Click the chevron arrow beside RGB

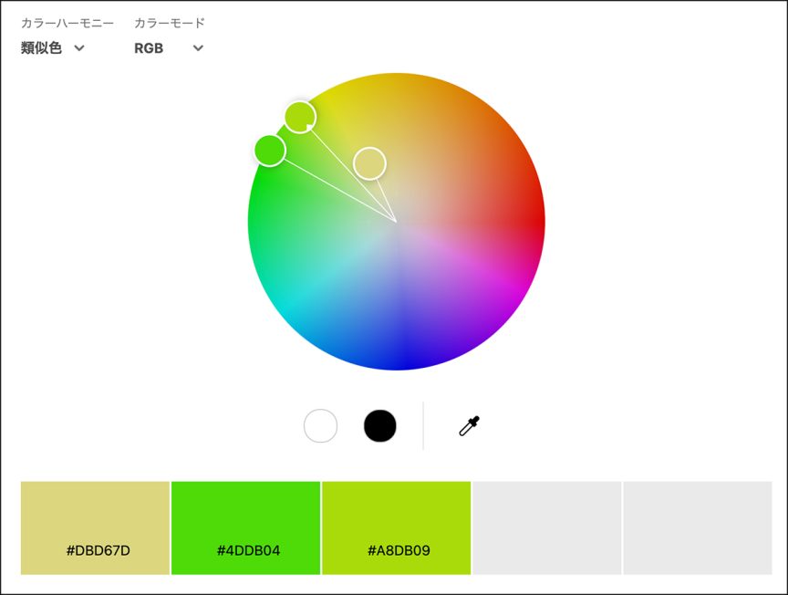coord(198,48)
